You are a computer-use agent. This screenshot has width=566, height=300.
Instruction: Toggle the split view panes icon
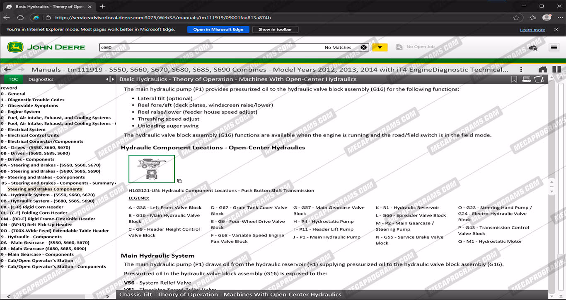pos(556,70)
